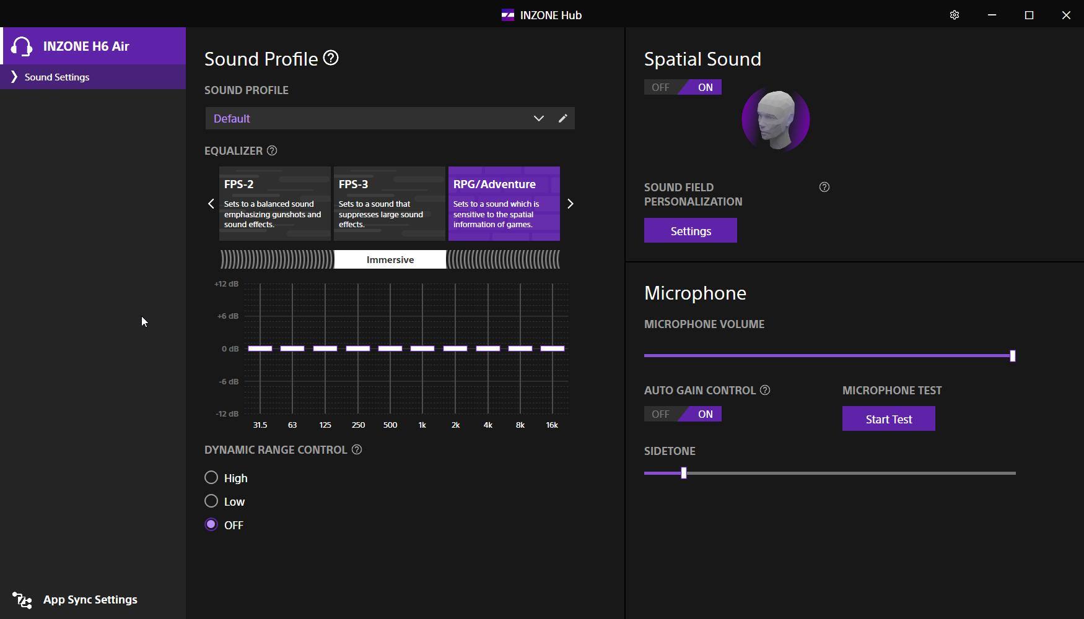The width and height of the screenshot is (1084, 619).
Task: Click the spatial sound head avatar
Action: (776, 119)
